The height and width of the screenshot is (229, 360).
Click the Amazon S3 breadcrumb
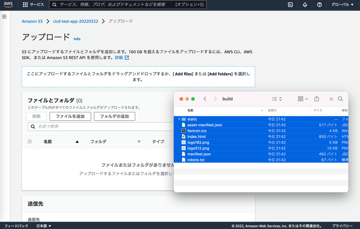pyautogui.click(x=32, y=21)
